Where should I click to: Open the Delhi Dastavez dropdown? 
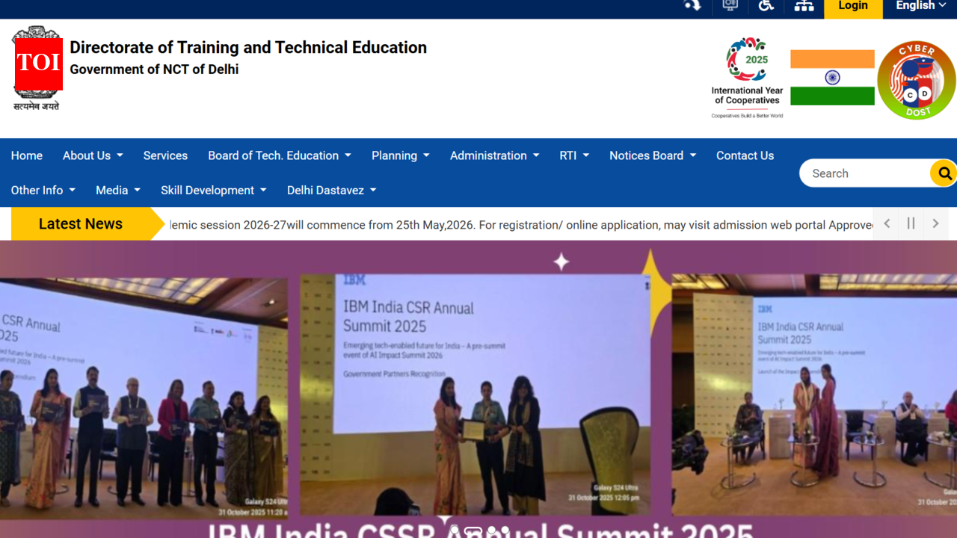[332, 190]
